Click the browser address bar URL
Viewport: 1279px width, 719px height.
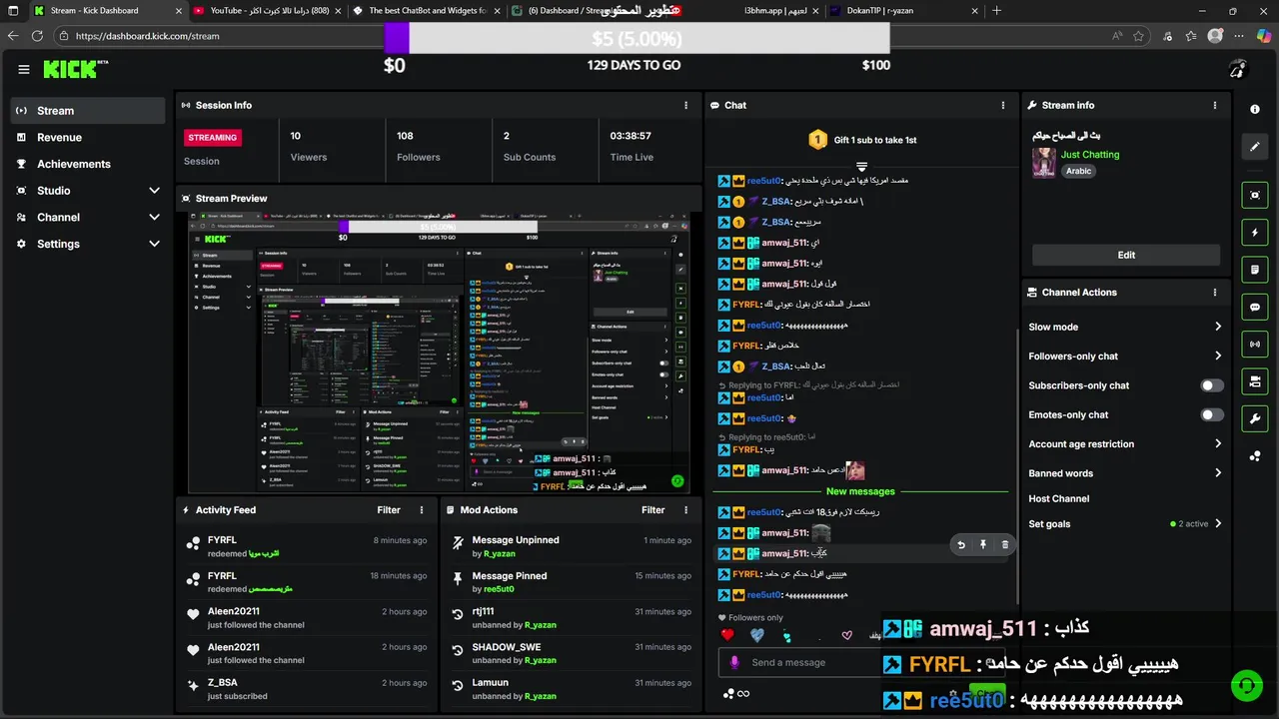coord(148,36)
